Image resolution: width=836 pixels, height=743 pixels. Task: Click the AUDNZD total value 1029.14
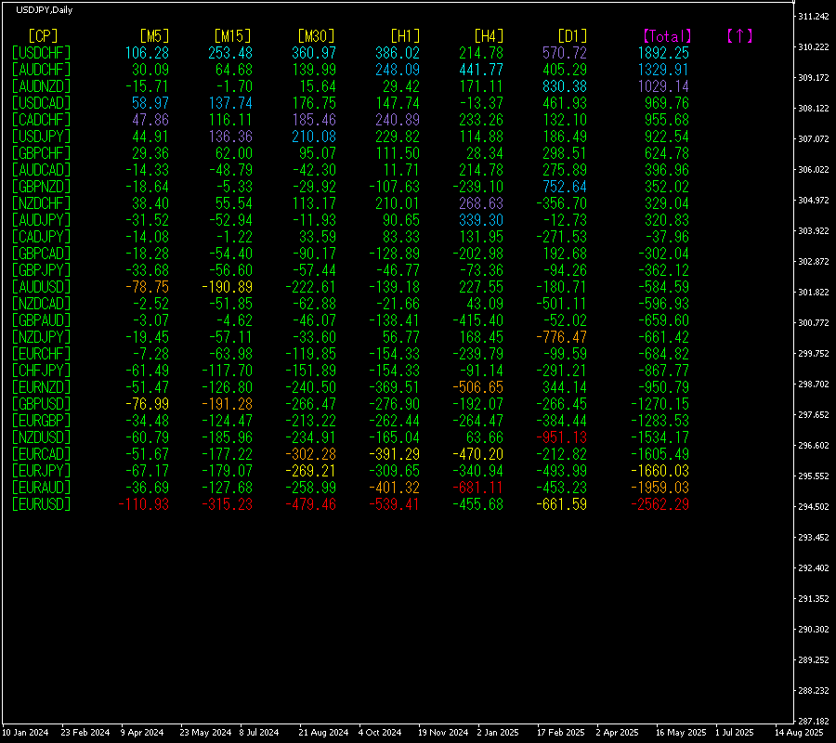pyautogui.click(x=664, y=86)
